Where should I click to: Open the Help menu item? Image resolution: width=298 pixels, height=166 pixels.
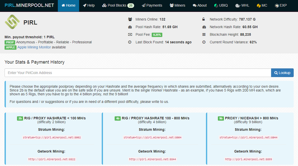tap(89, 6)
